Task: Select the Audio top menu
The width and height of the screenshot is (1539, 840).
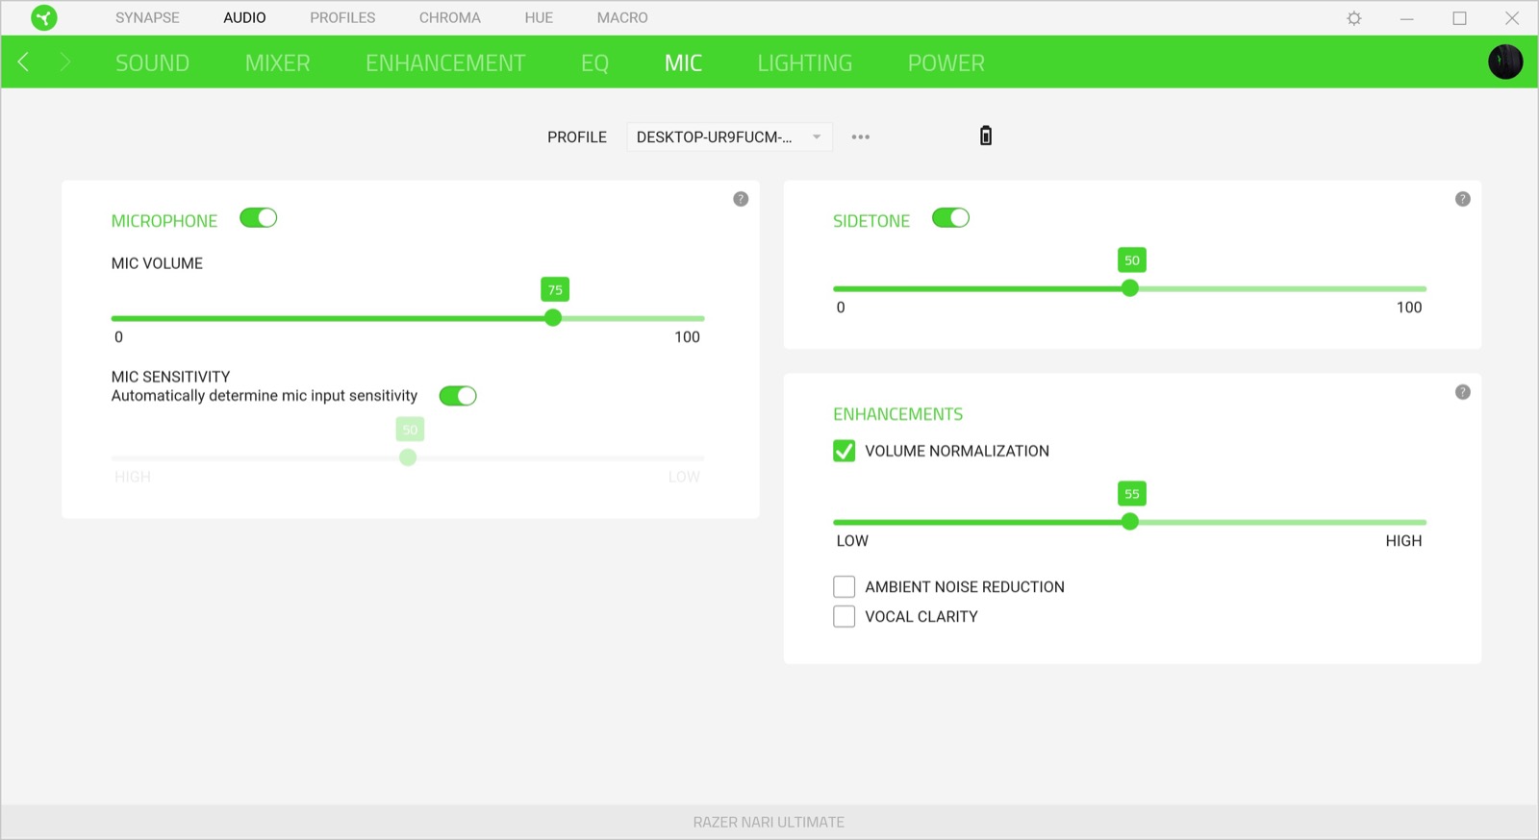Action: (244, 17)
